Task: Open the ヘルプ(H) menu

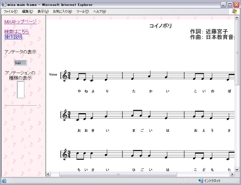Action: (x=100, y=12)
